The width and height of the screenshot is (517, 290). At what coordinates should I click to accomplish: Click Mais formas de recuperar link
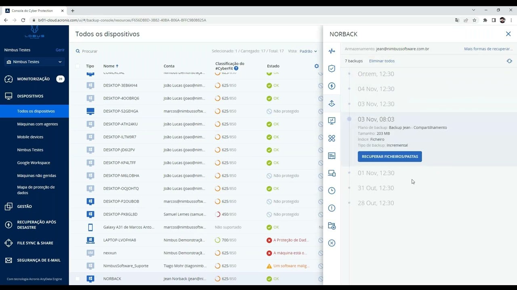tap(488, 49)
